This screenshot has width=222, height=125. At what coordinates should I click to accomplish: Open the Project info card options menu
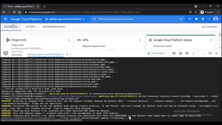point(69,40)
